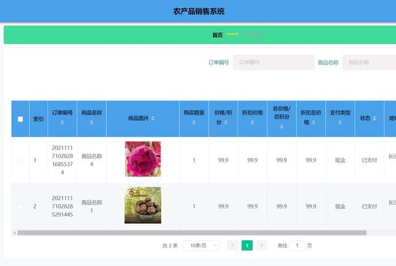This screenshot has width=396, height=266.
Task: Click 已支付 status in row 1
Action: tap(369, 160)
